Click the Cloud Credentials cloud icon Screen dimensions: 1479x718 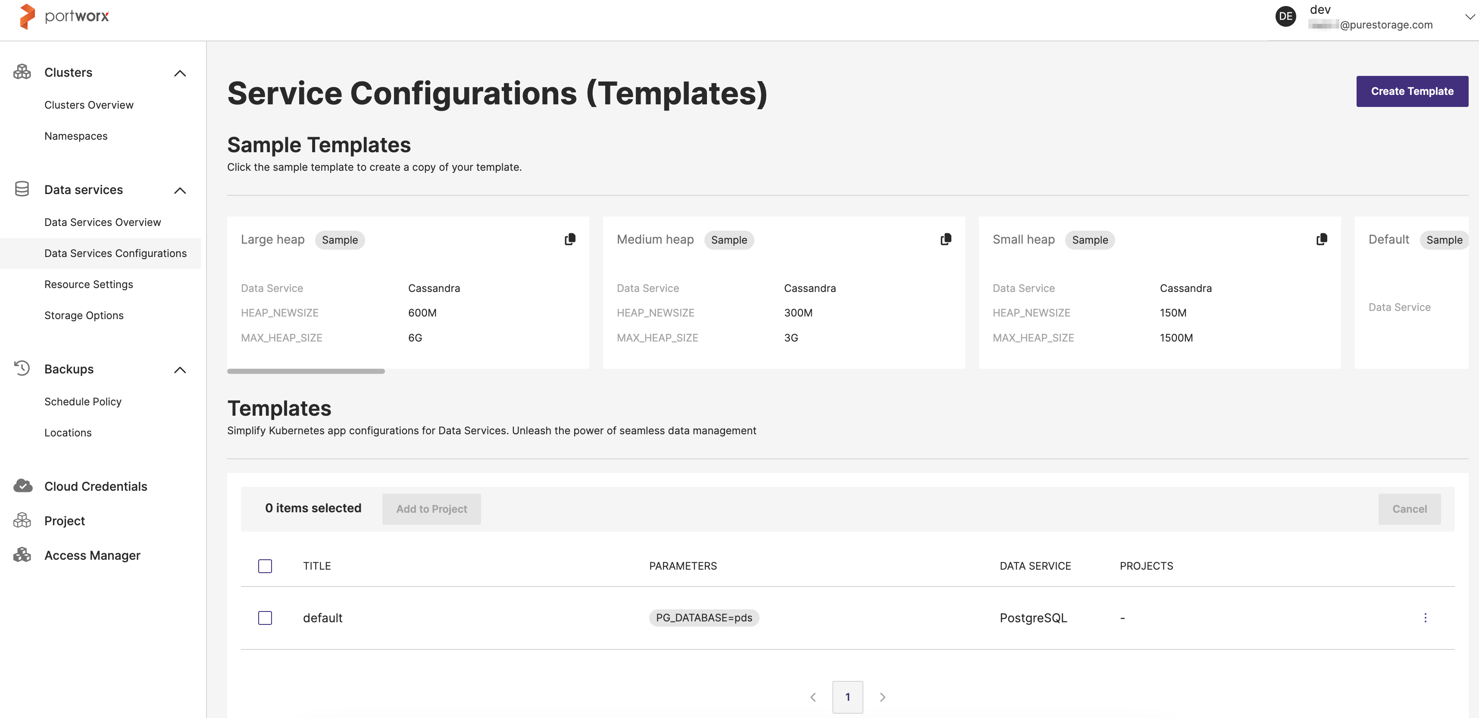[22, 486]
